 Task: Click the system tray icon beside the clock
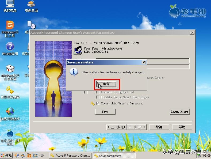tap(199, 156)
